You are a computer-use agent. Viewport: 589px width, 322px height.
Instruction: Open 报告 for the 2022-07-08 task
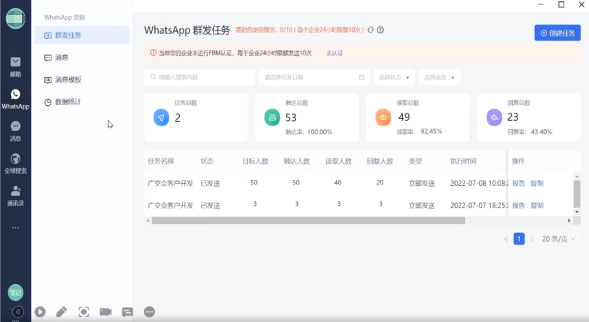(x=518, y=183)
